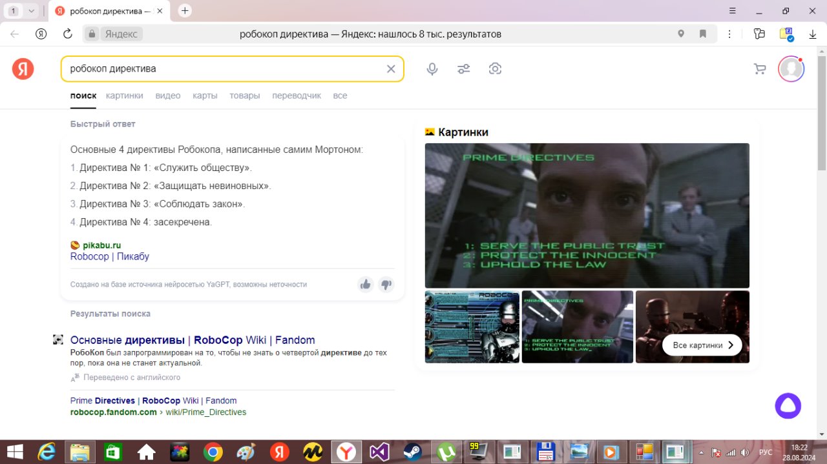Click the microphone voice search icon
Screen dimensions: 827x464
pyautogui.click(x=432, y=69)
